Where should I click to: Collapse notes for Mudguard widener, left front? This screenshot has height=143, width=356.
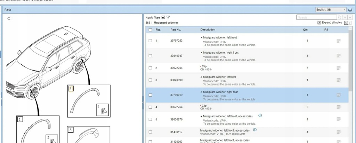(x=201, y=37)
